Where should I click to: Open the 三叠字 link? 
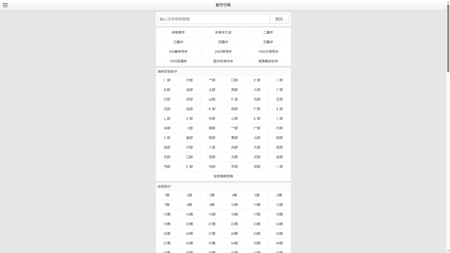pyautogui.click(x=178, y=42)
